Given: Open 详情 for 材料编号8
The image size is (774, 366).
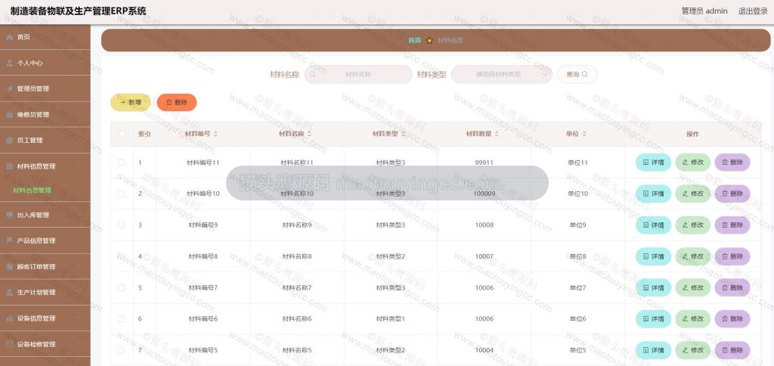Looking at the screenshot, I should (653, 256).
